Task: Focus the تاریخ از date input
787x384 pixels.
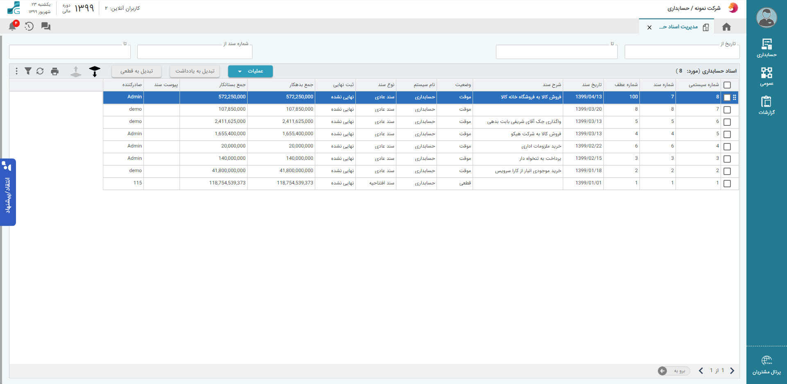Action: (x=682, y=52)
